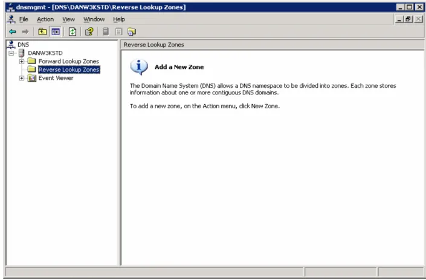The height and width of the screenshot is (280, 426).
Task: Click the New Zone folder toolbar icon
Action: click(132, 32)
